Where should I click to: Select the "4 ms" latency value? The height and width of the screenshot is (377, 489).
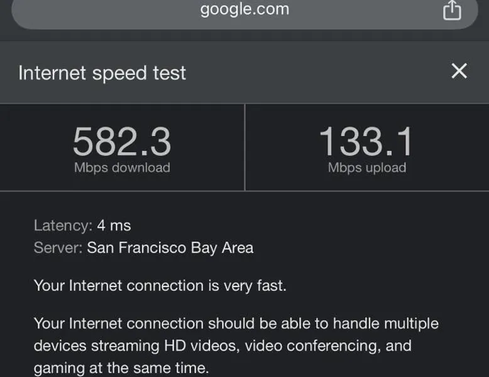[x=114, y=225]
